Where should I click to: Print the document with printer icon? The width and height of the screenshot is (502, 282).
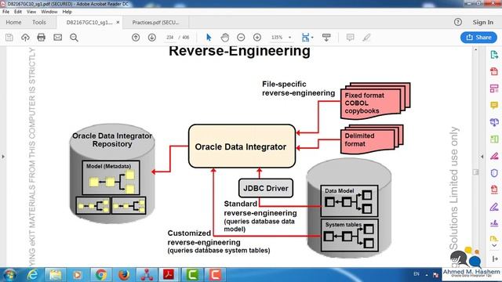pos(42,38)
